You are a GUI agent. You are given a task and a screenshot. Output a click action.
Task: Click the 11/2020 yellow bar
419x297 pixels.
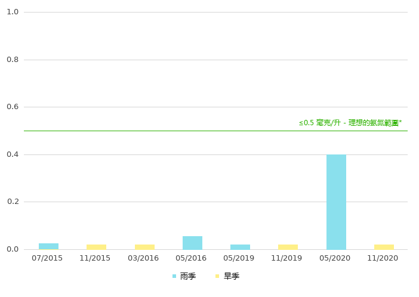click(384, 247)
